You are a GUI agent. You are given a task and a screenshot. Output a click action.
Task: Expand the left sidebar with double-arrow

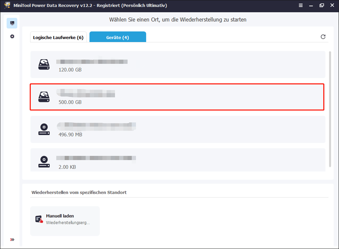click(12, 240)
